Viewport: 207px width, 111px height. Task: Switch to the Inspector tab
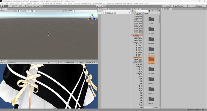click(167, 9)
